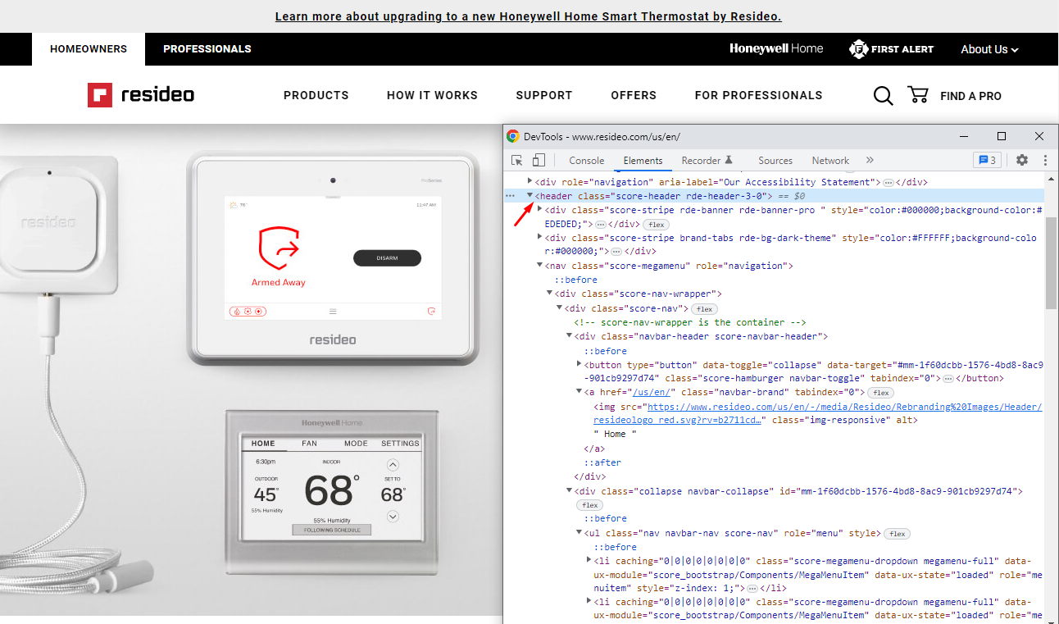This screenshot has height=624, width=1059.
Task: Click the Honeywell Home thermostat image
Action: [x=333, y=490]
